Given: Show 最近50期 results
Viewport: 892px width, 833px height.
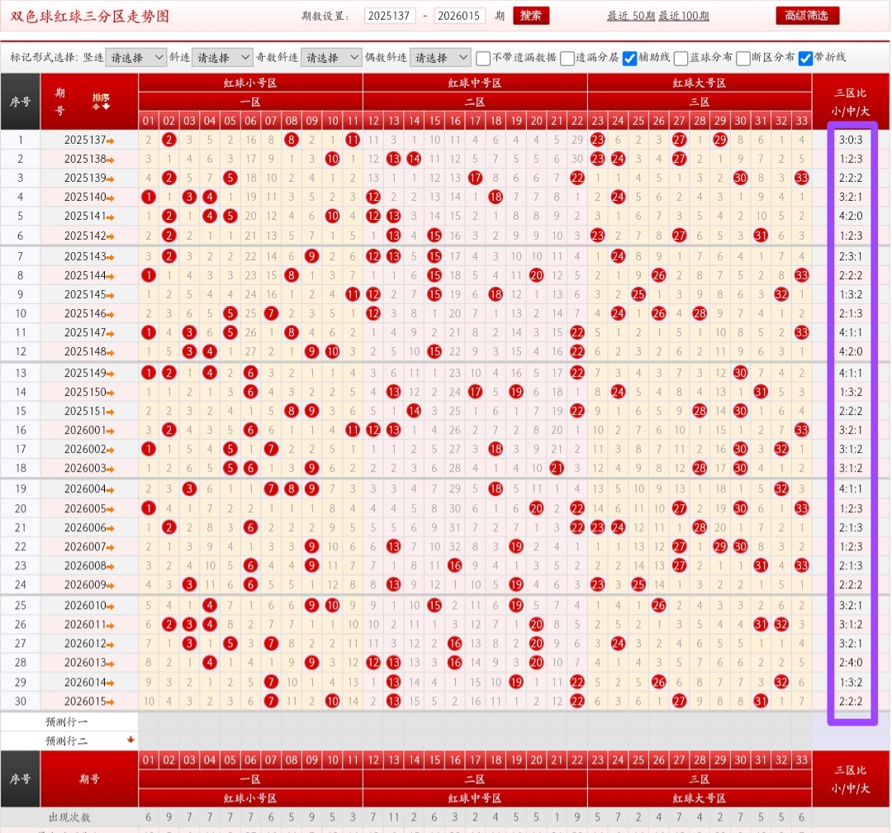Looking at the screenshot, I should click(x=631, y=16).
